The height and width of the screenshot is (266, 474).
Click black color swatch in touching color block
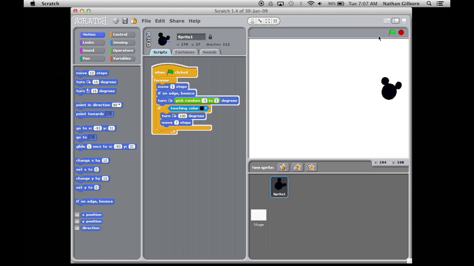pos(202,108)
